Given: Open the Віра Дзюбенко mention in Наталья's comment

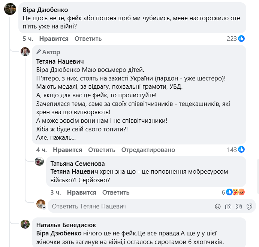Looking at the screenshot, I should [x=59, y=233].
